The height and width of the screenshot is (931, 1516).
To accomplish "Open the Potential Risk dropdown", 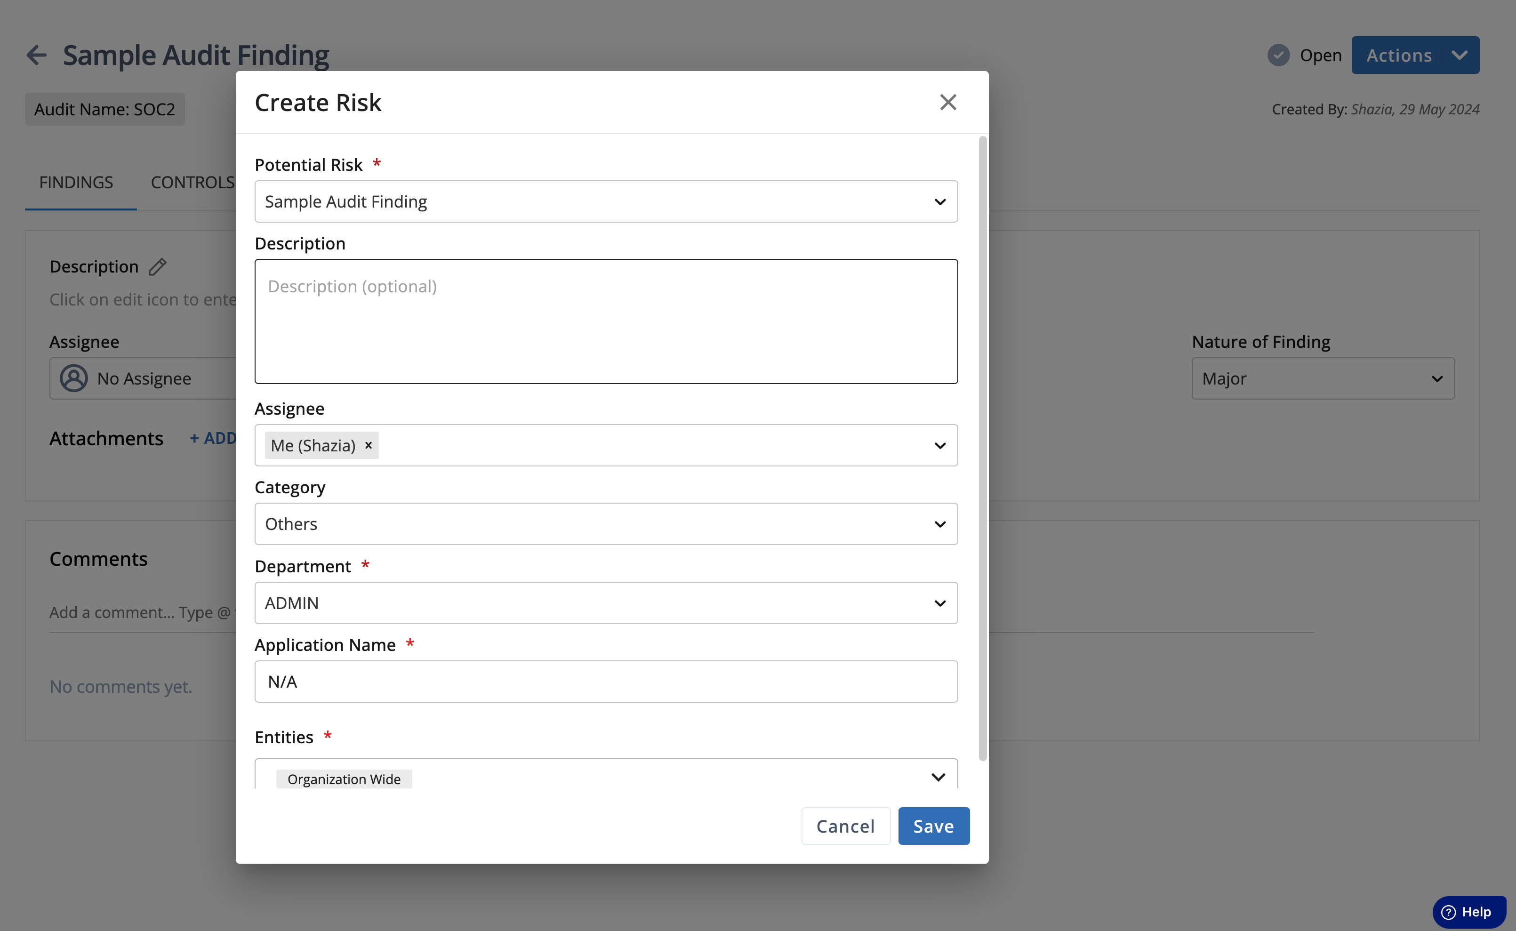I will pyautogui.click(x=606, y=201).
